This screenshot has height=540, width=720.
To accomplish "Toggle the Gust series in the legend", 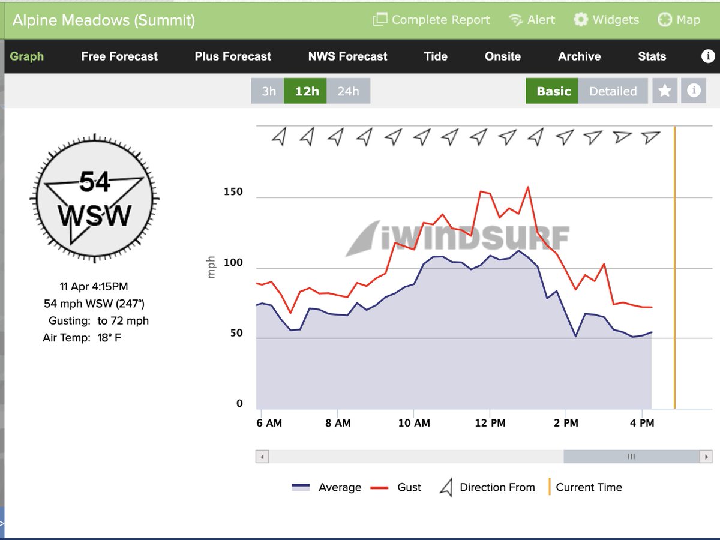I will tap(396, 487).
